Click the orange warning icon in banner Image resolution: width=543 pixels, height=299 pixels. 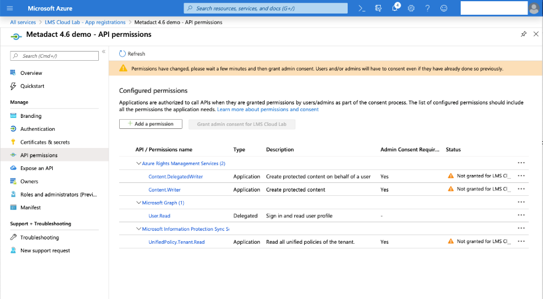point(123,68)
